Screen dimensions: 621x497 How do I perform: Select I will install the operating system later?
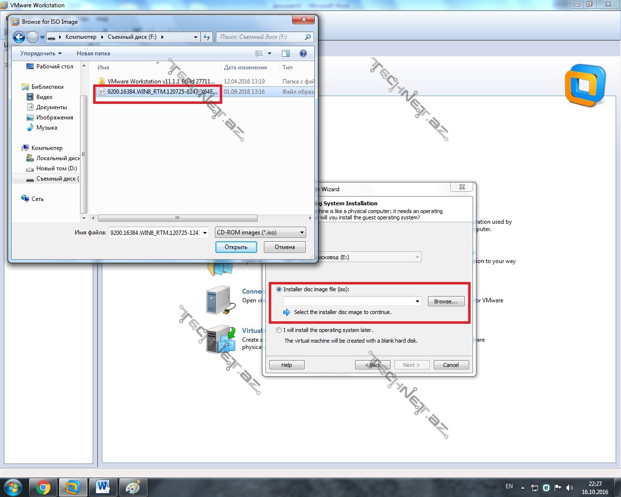(x=279, y=330)
